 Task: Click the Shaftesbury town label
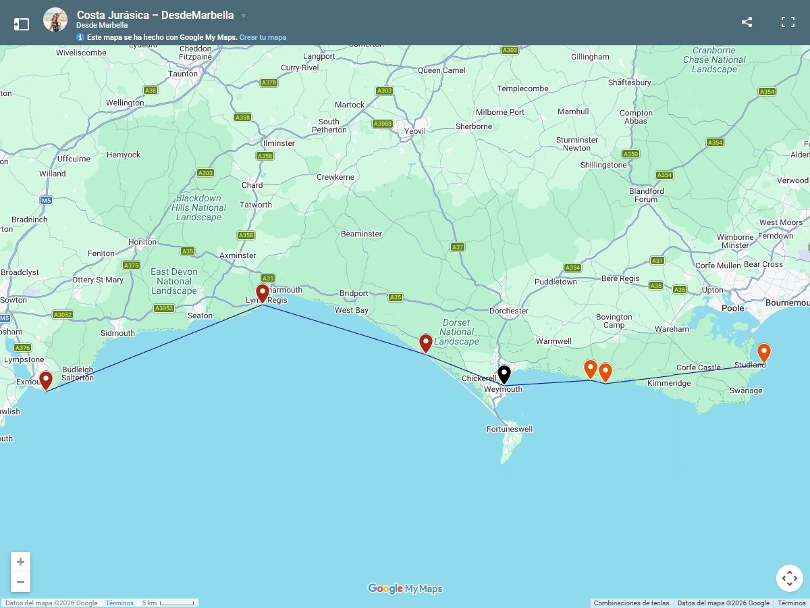[x=630, y=82]
